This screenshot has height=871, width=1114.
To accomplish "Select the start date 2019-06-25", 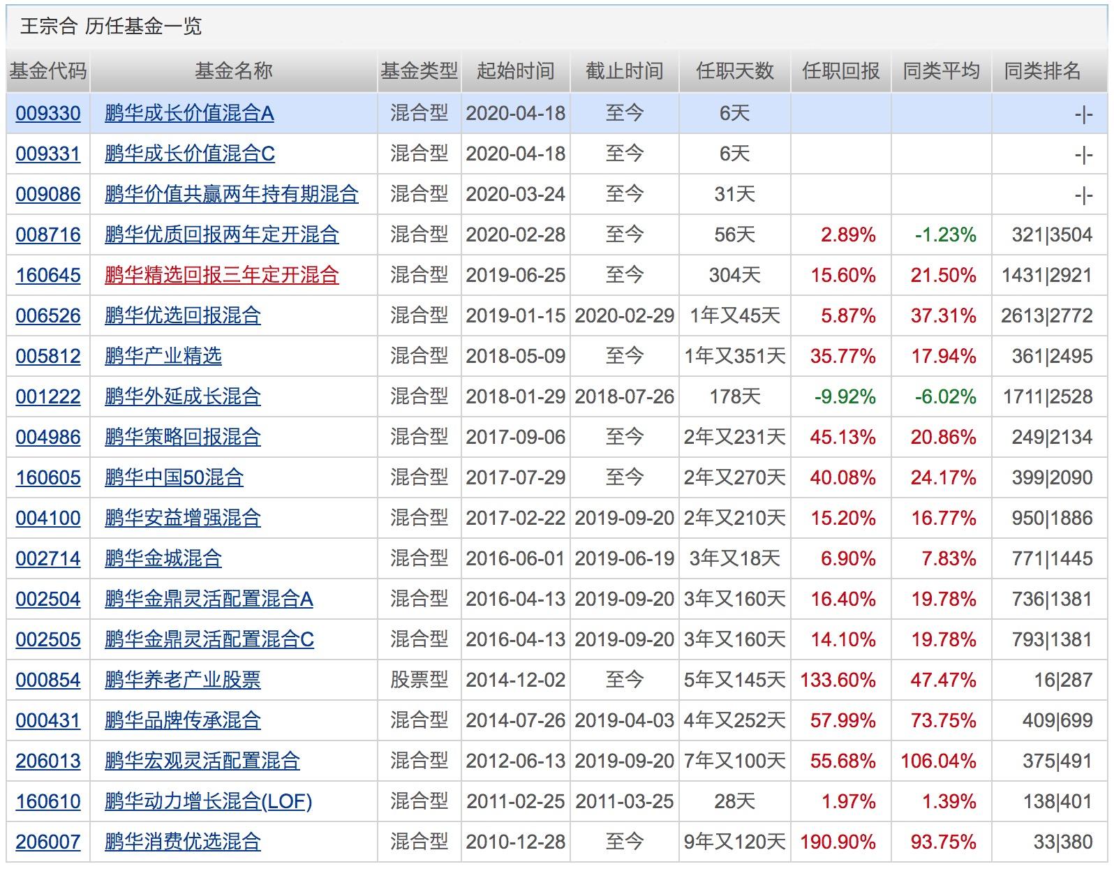I will click(x=516, y=275).
